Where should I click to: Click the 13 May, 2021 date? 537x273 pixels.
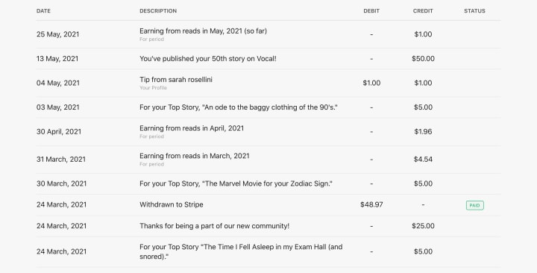[57, 59]
